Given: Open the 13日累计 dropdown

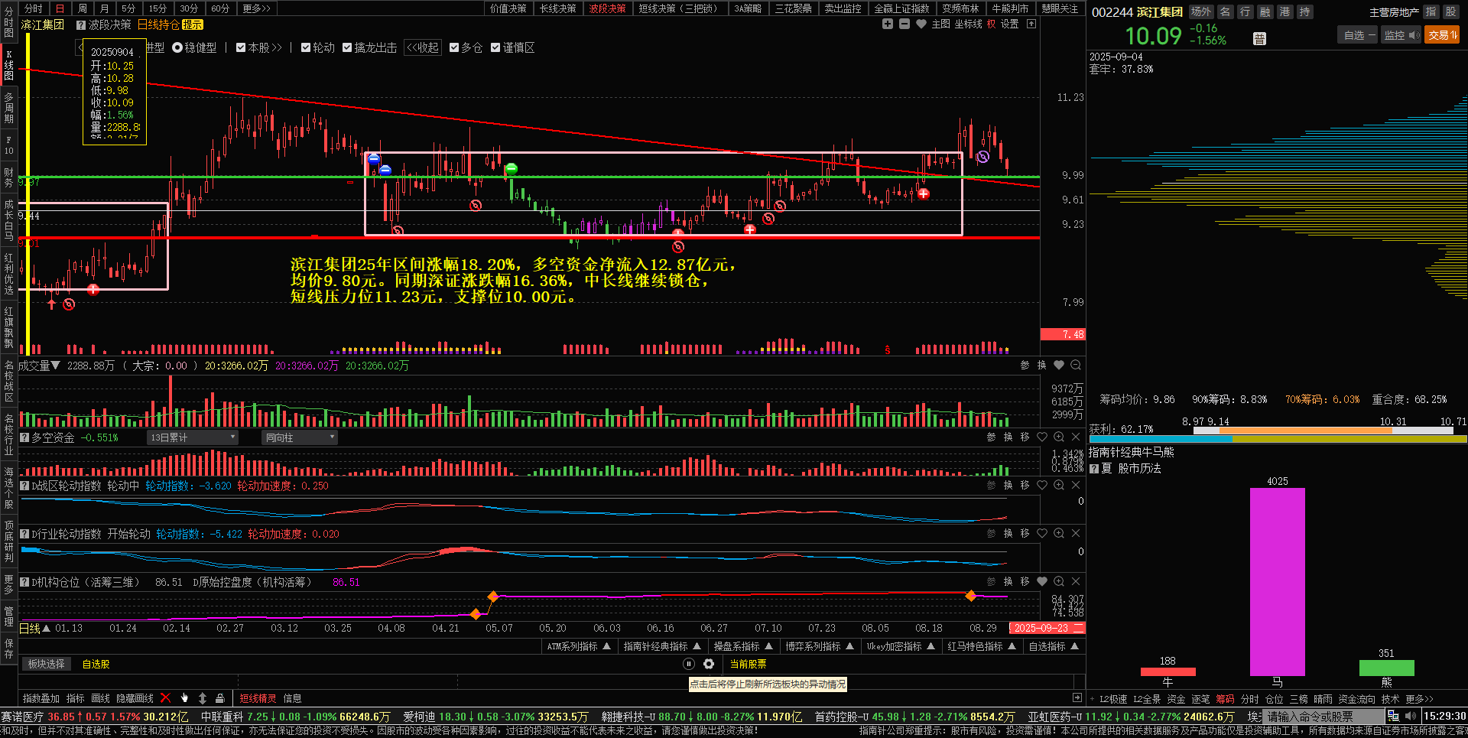Looking at the screenshot, I should click(x=193, y=437).
